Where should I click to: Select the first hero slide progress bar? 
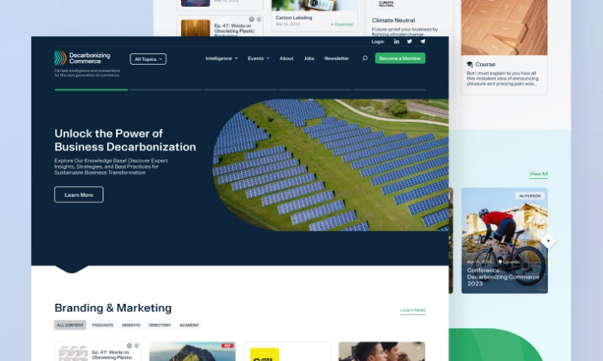[91, 89]
